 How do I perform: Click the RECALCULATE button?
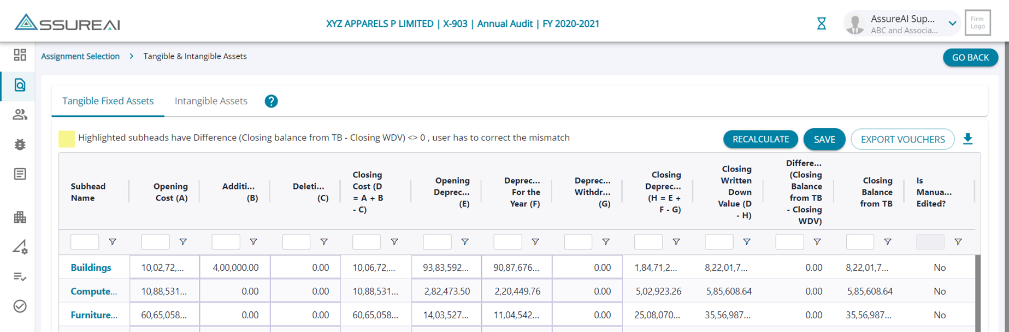pos(760,139)
